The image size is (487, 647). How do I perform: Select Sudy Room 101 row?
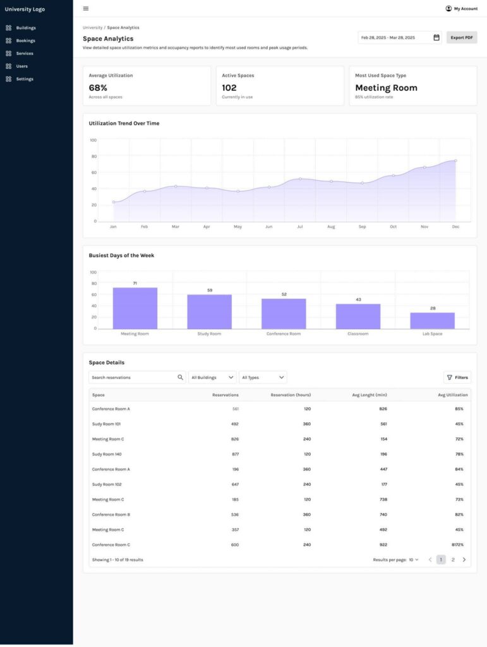click(x=280, y=424)
